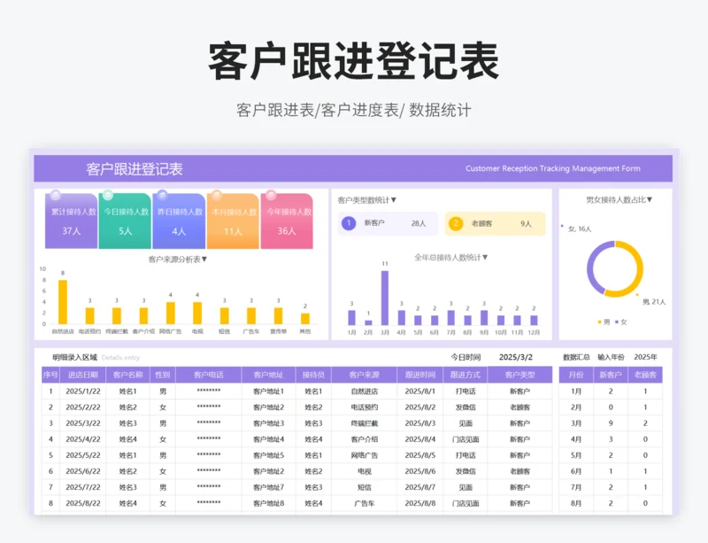Click the pink 今年接待人数 summary card
Image resolution: width=708 pixels, height=543 pixels.
(287, 221)
